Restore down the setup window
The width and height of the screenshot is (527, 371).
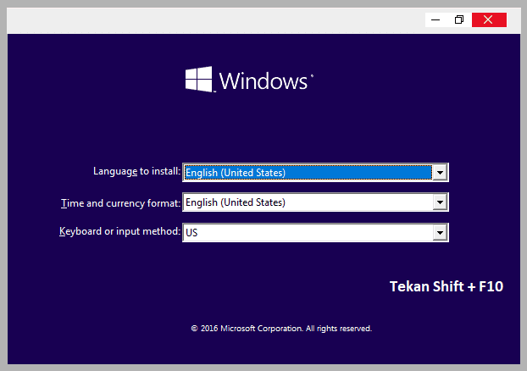click(459, 19)
